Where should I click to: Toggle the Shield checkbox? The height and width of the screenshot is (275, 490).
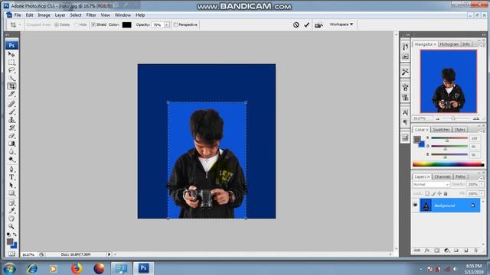pyautogui.click(x=93, y=24)
